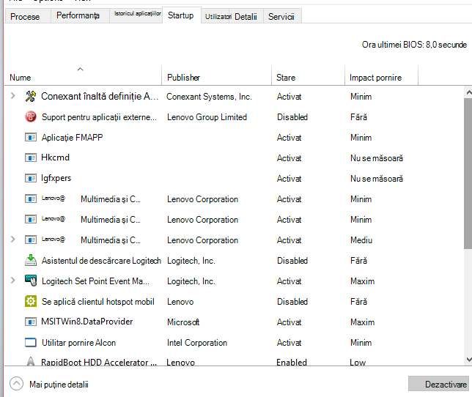Viewport: 472px width, 397px height.
Task: Click the Mai puține detalii arrow icon
Action: coord(17,384)
